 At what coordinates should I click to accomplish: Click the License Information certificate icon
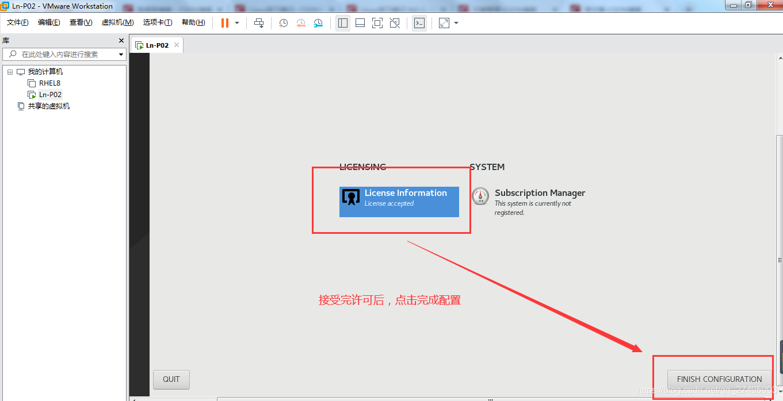pyautogui.click(x=351, y=197)
